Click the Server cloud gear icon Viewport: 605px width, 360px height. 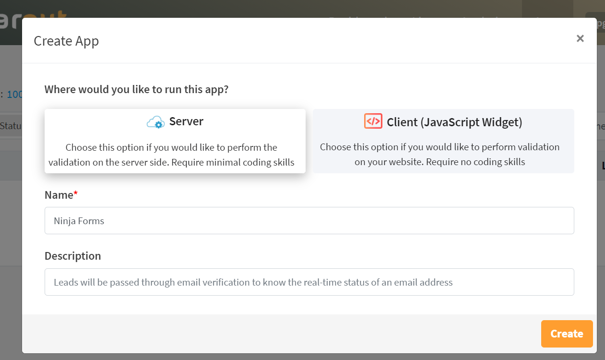pos(155,122)
